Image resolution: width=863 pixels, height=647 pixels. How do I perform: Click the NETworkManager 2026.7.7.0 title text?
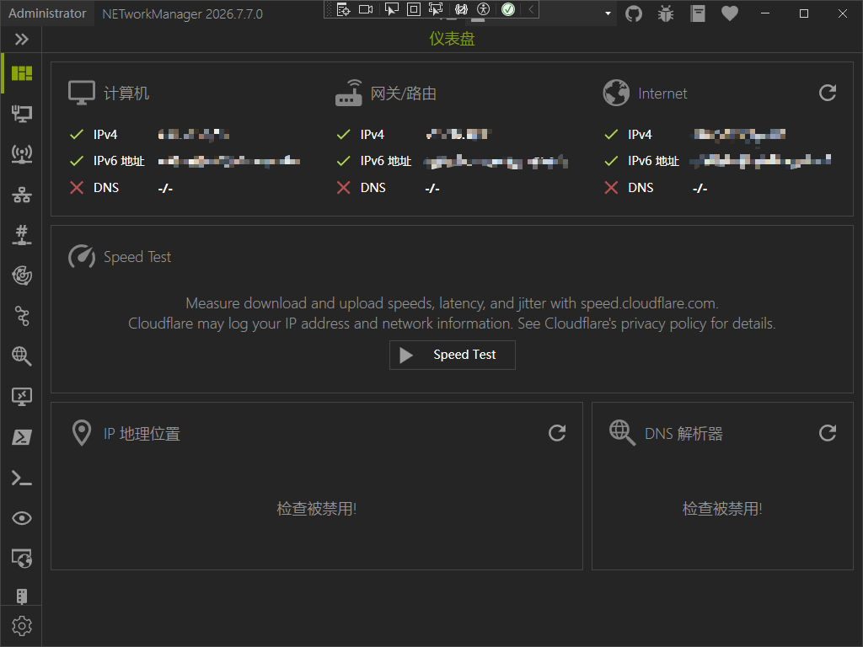(182, 13)
